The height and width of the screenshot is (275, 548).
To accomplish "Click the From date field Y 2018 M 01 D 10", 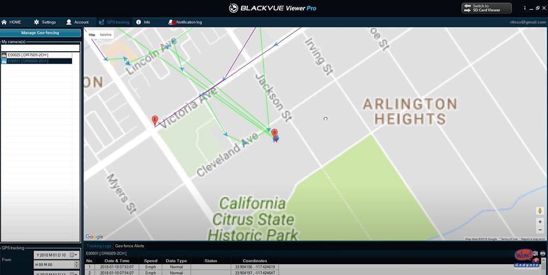I will [x=57, y=255].
